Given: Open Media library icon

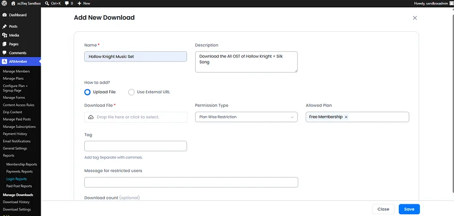Looking at the screenshot, I should (x=4, y=35).
